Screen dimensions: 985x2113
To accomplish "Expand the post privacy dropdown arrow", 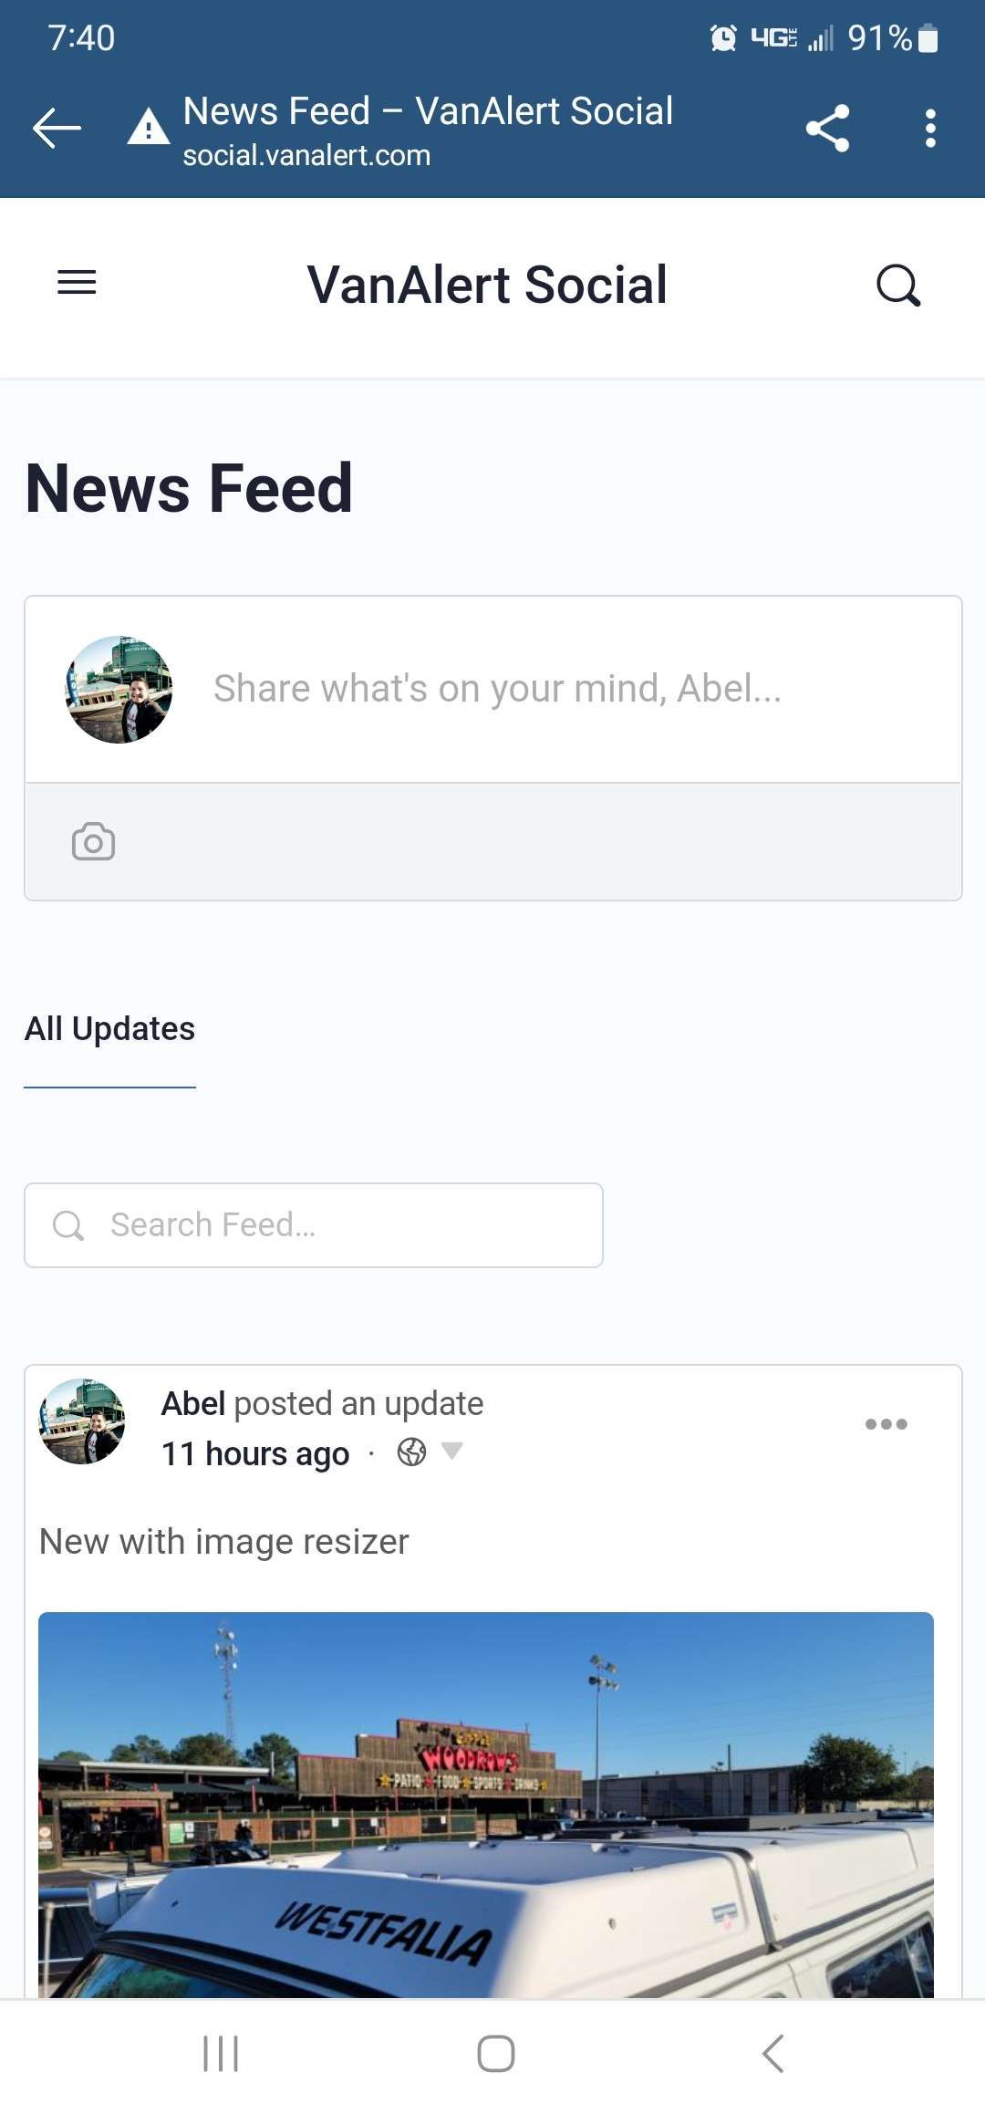I will point(451,1450).
